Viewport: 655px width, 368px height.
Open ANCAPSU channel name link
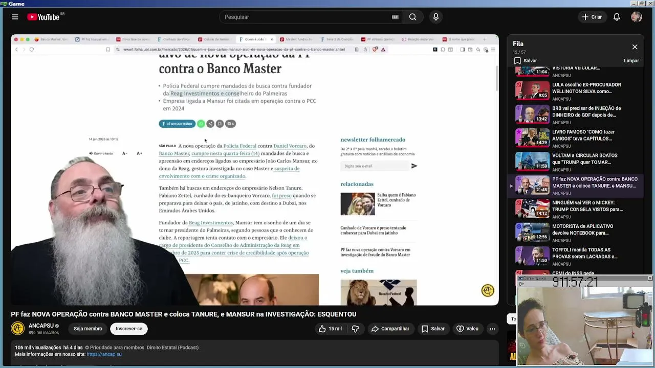click(x=41, y=326)
